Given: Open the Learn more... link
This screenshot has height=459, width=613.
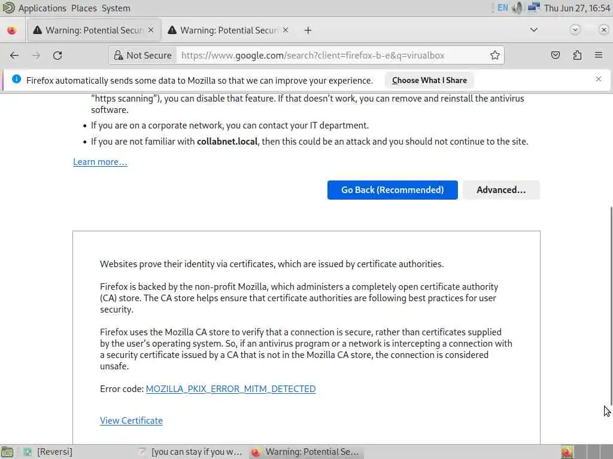Looking at the screenshot, I should pyautogui.click(x=100, y=162).
